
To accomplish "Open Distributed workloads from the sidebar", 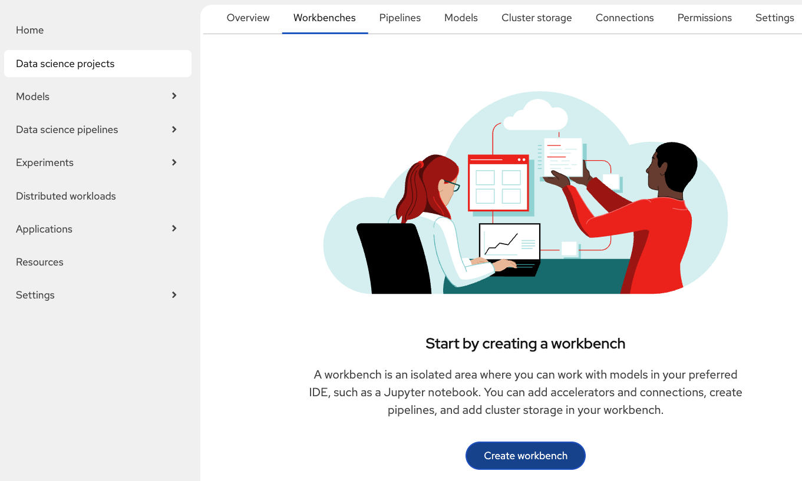I will 66,196.
